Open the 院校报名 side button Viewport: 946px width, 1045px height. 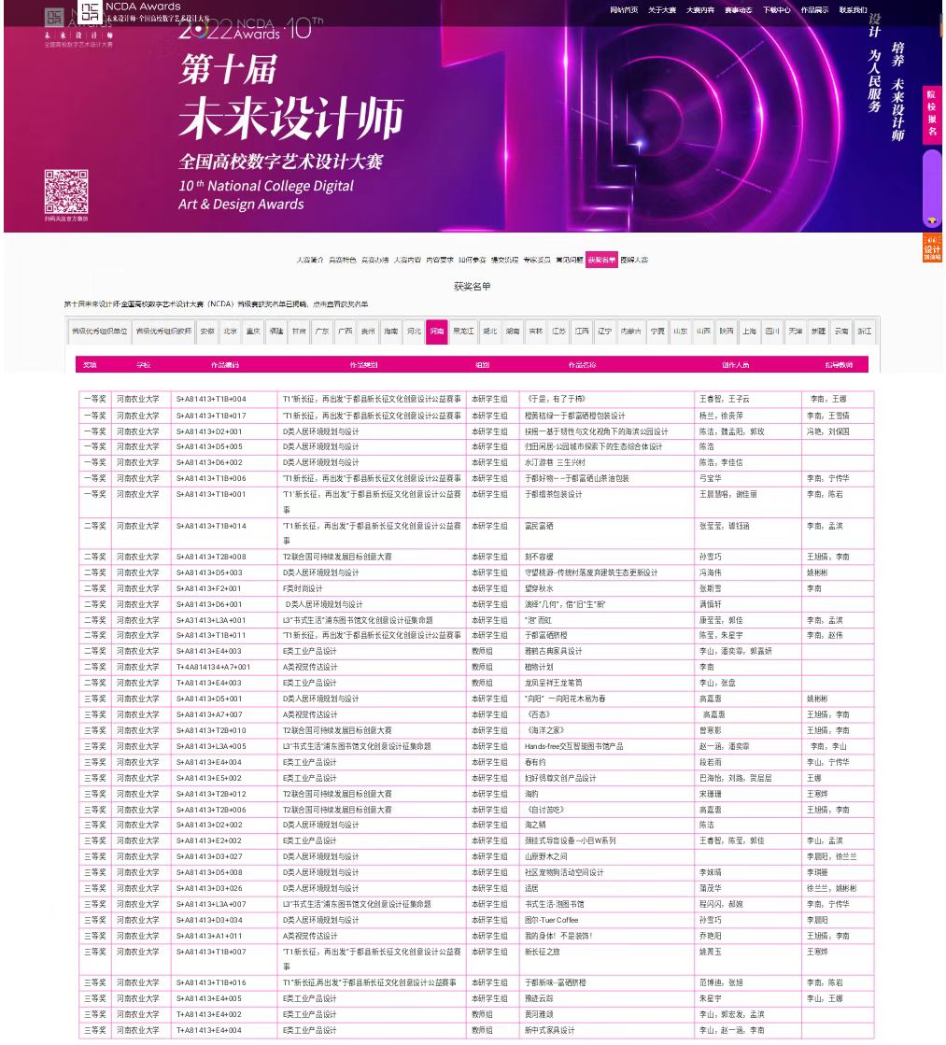coord(931,113)
